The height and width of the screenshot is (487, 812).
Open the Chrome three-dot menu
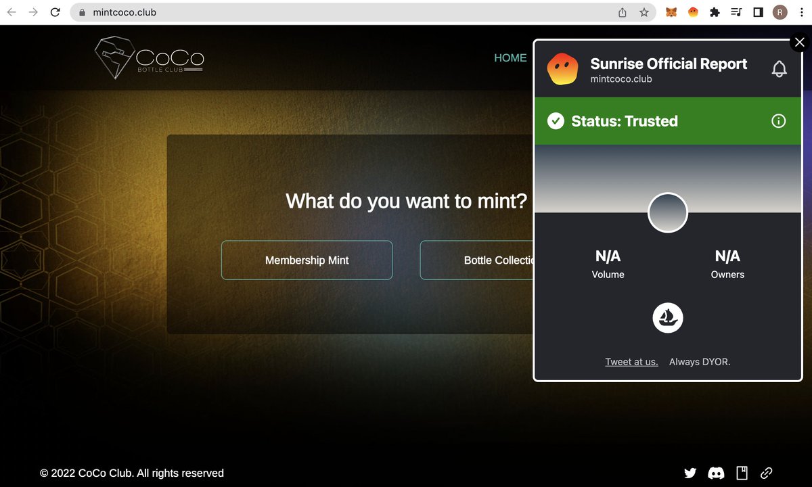coord(801,12)
